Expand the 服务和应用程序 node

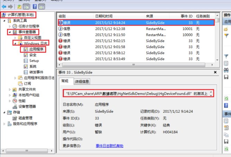pyautogui.click(x=4, y=124)
